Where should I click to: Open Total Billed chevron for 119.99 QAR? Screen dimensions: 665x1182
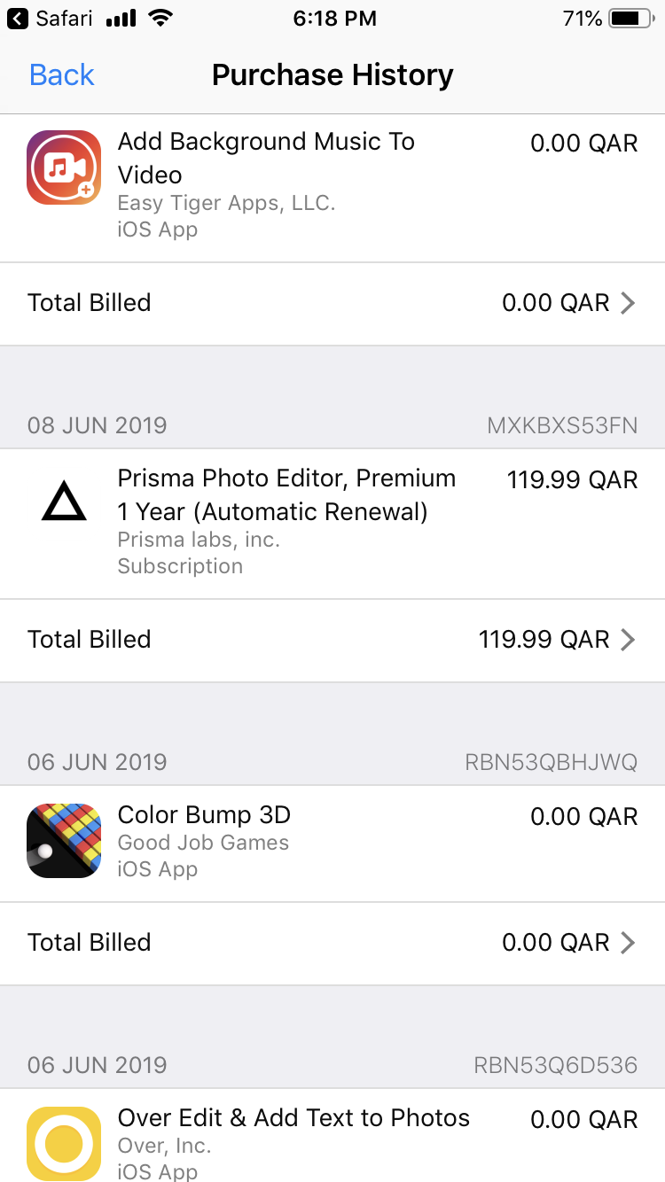pos(628,640)
